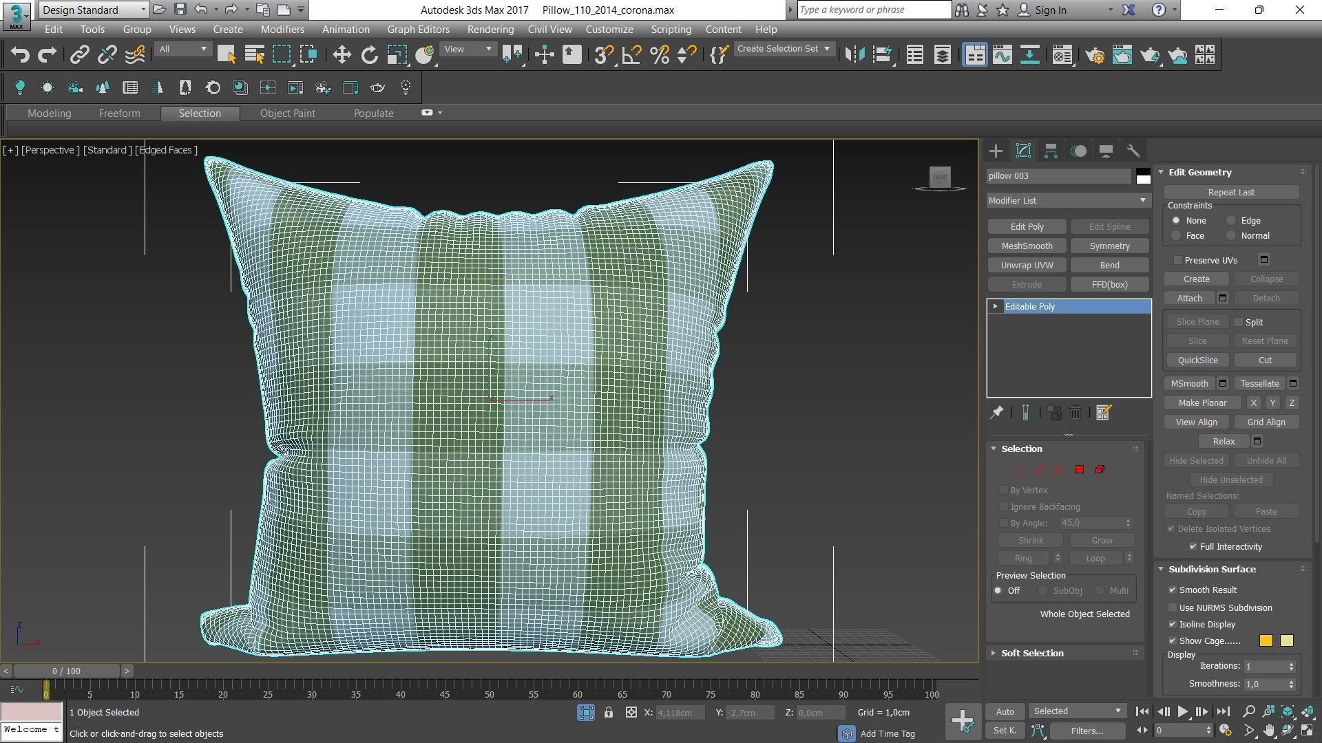Click the MeshSmooth modifier button
This screenshot has height=743, width=1322.
coord(1027,246)
